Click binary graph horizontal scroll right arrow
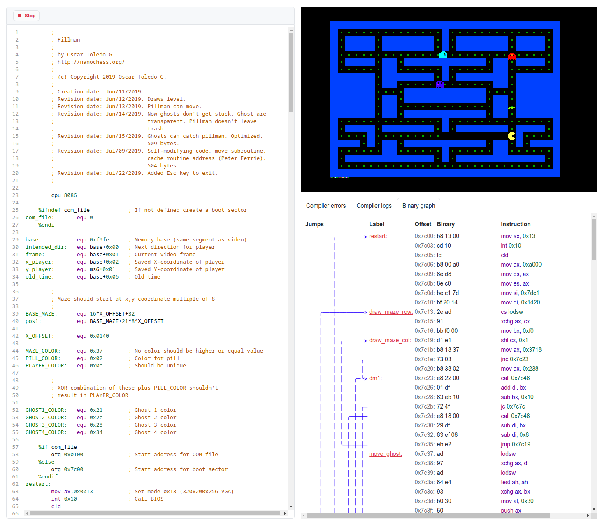The image size is (609, 527). (588, 515)
